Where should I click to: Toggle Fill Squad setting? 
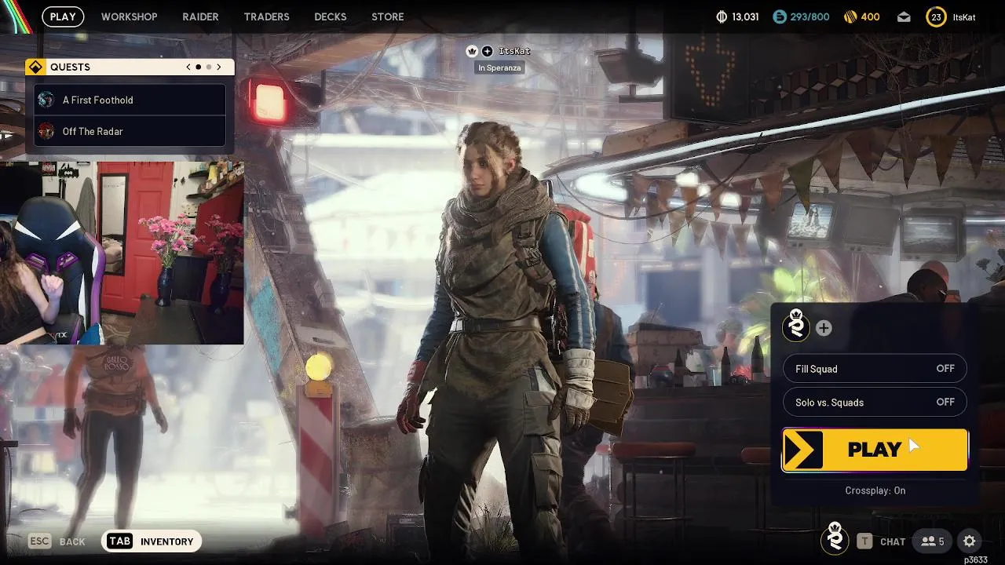pos(875,369)
